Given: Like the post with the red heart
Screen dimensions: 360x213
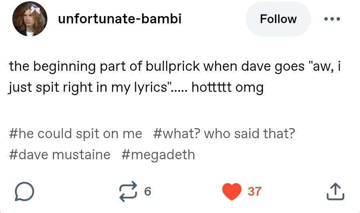Looking at the screenshot, I should (231, 192).
